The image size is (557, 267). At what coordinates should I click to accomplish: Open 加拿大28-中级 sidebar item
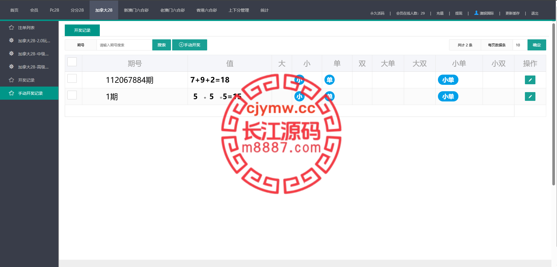[29, 54]
